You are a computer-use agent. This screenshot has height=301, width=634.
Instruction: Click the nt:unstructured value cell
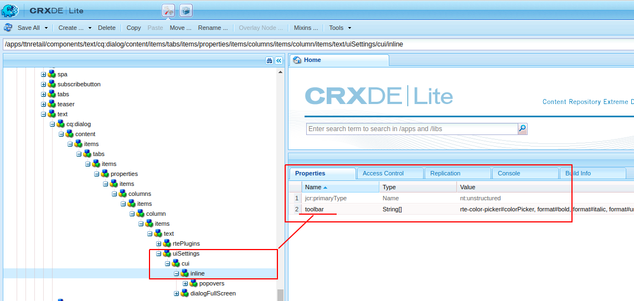[x=481, y=199]
